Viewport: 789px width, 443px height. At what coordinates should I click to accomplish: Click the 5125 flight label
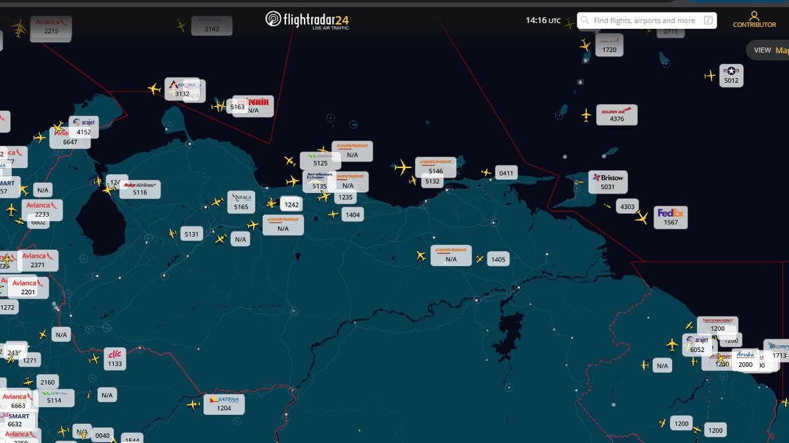tap(320, 159)
